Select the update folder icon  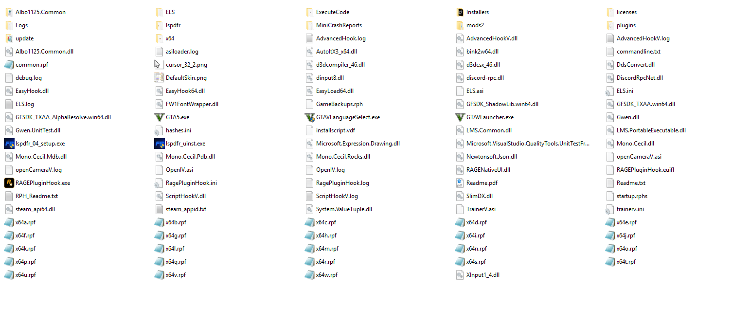(9, 38)
